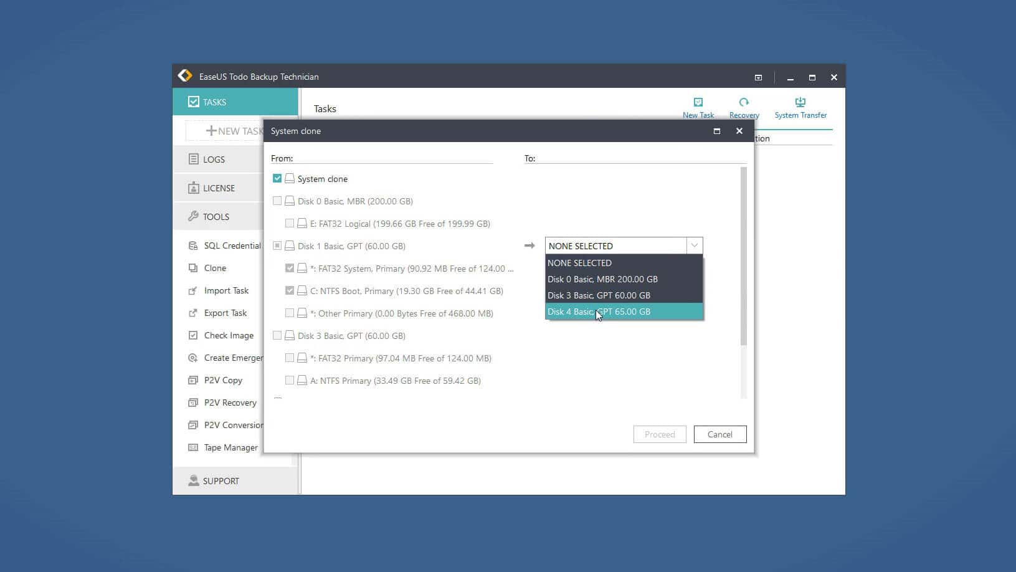Image resolution: width=1016 pixels, height=572 pixels.
Task: Open P2V Copy tool
Action: (223, 380)
